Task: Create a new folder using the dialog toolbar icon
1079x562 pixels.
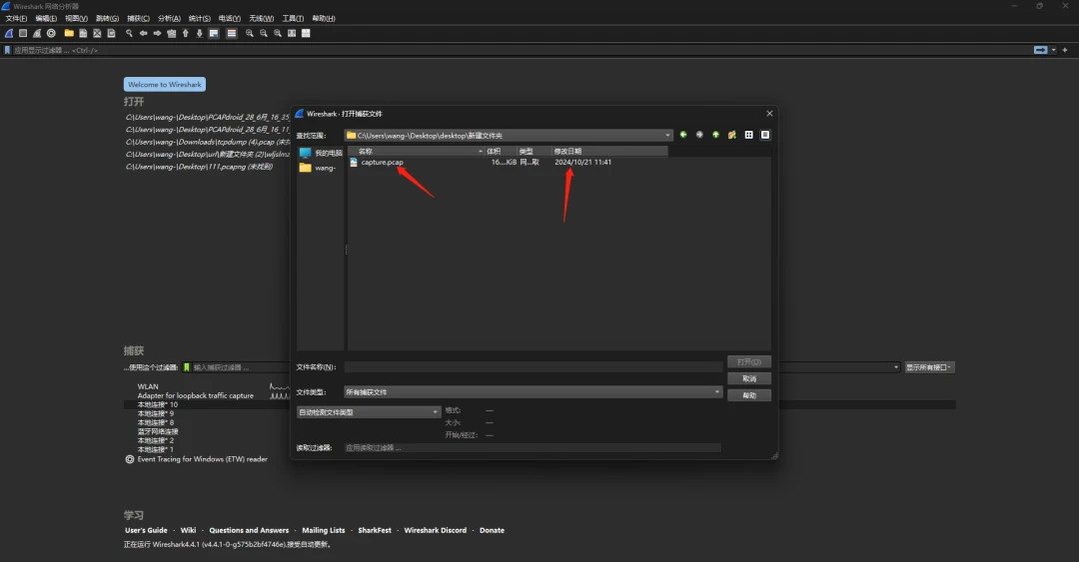Action: [732, 135]
